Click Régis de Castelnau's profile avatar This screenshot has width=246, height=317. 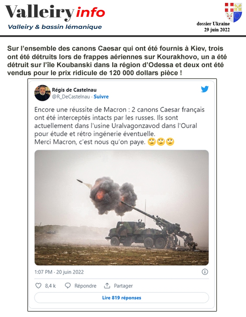(x=42, y=93)
